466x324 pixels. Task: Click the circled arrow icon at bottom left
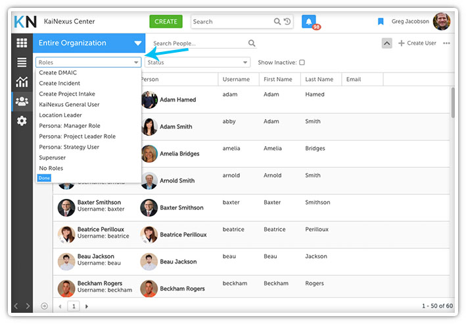click(44, 306)
